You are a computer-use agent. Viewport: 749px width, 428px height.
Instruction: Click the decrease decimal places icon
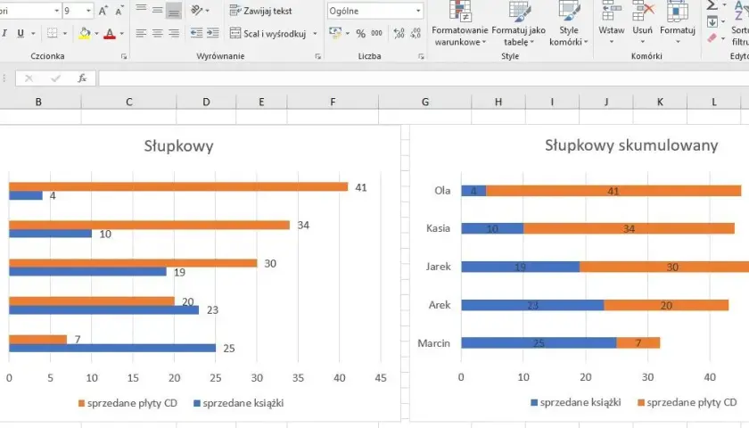point(416,33)
